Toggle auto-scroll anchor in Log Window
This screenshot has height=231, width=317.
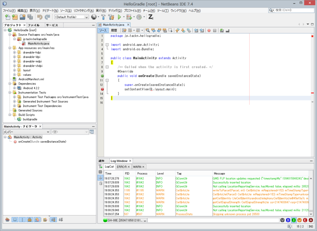(x=100, y=178)
